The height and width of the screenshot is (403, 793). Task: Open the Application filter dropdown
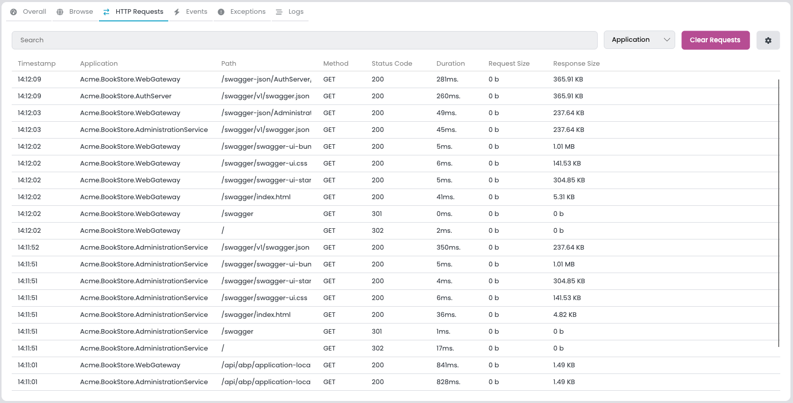639,39
